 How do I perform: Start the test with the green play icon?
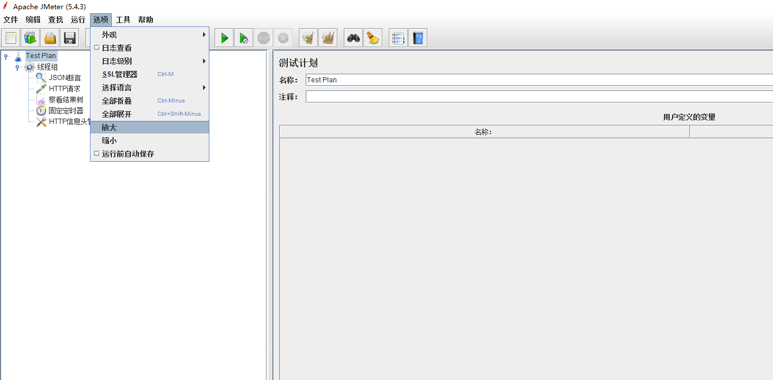click(x=224, y=38)
